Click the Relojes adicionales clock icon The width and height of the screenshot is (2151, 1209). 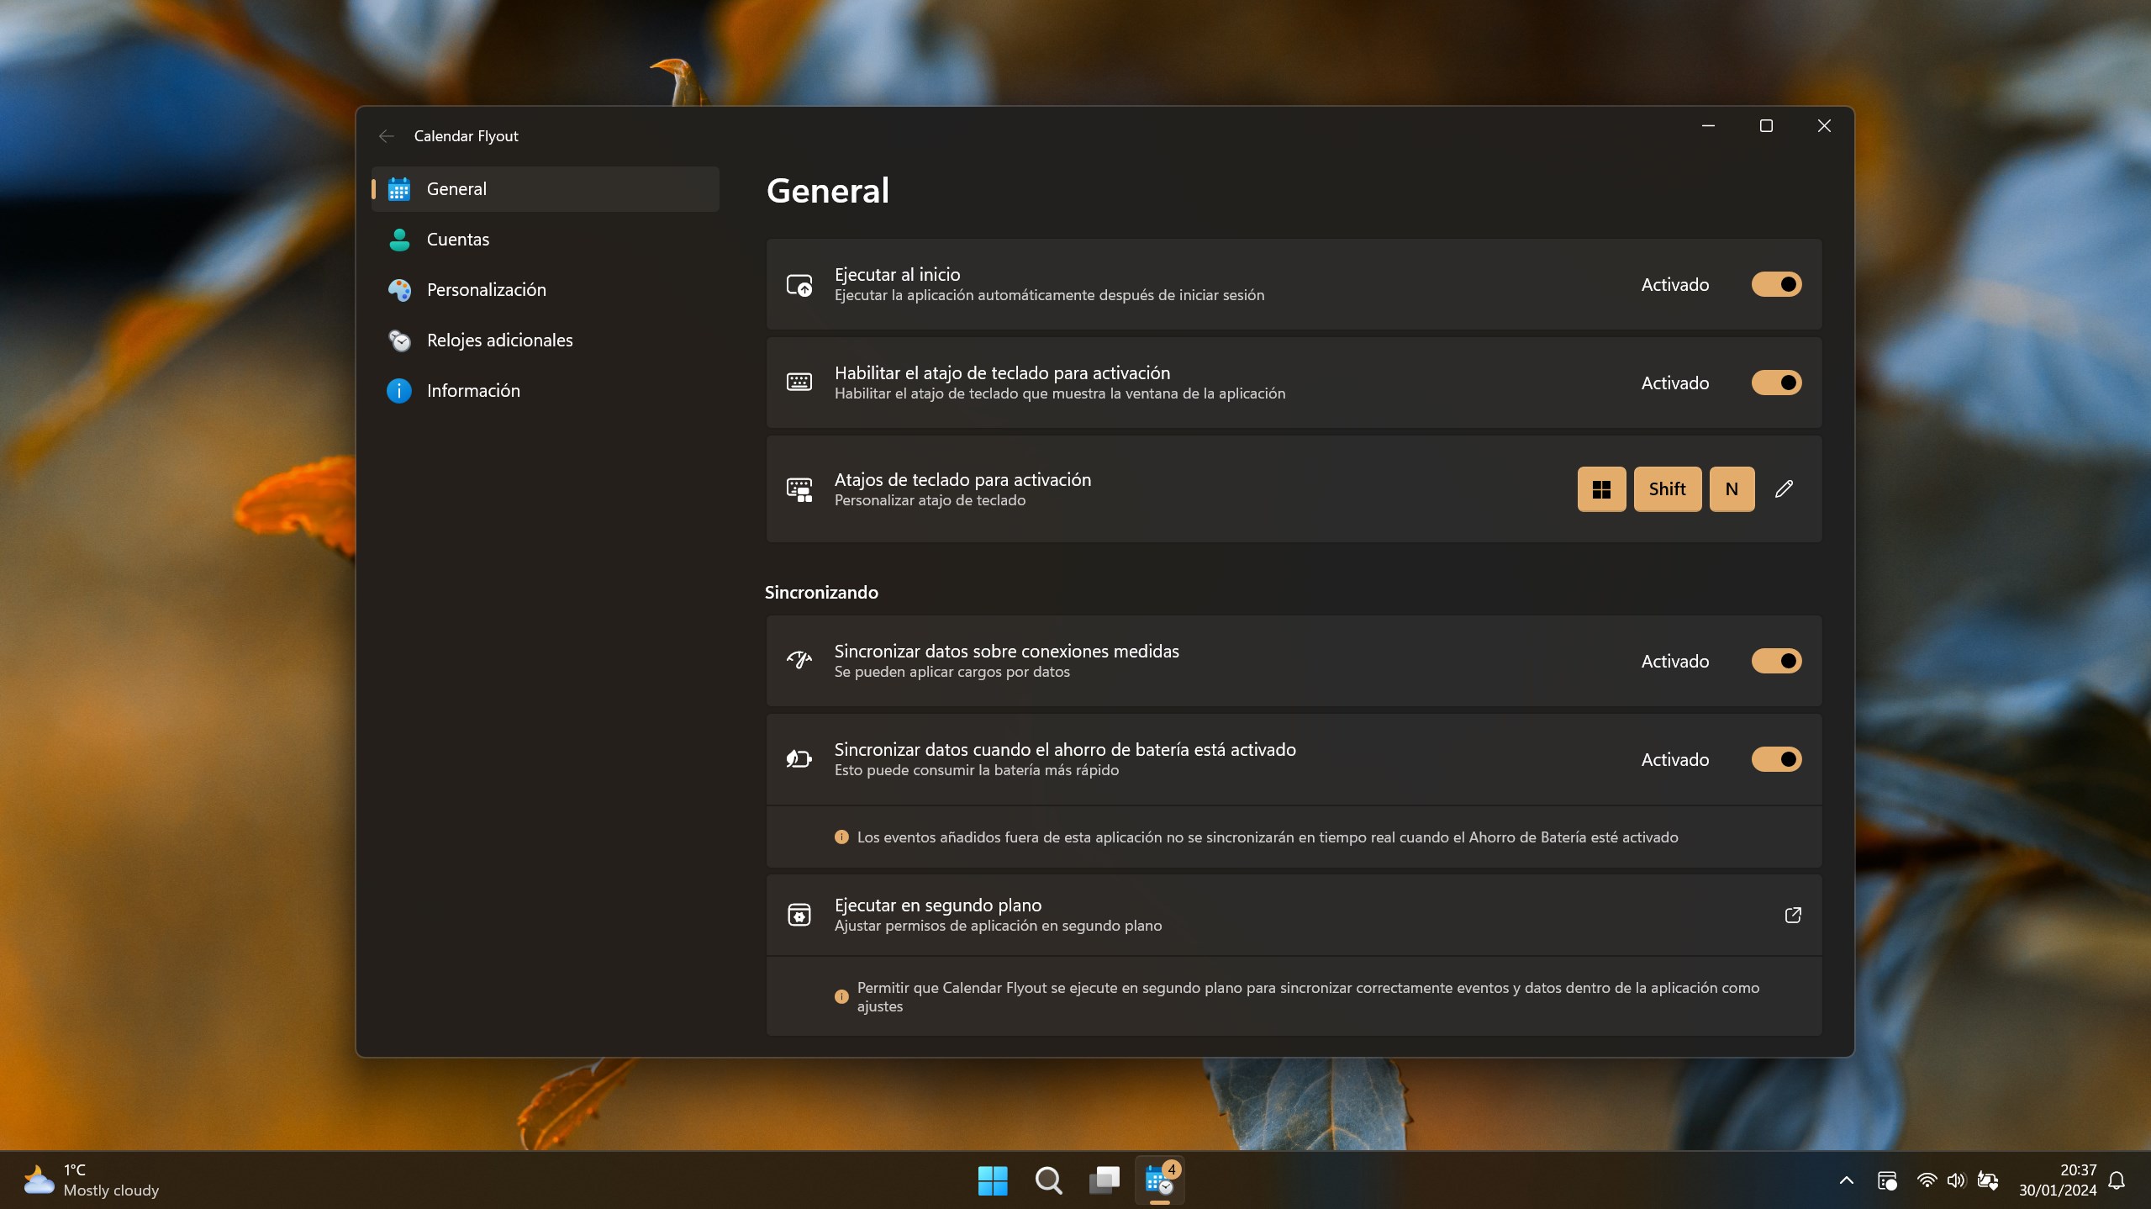click(399, 341)
